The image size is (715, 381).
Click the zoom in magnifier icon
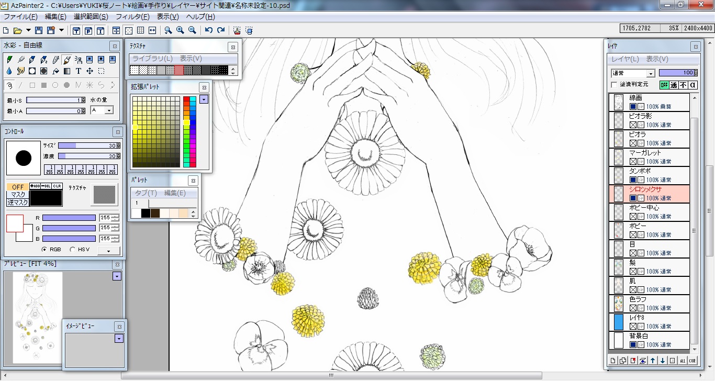point(180,30)
